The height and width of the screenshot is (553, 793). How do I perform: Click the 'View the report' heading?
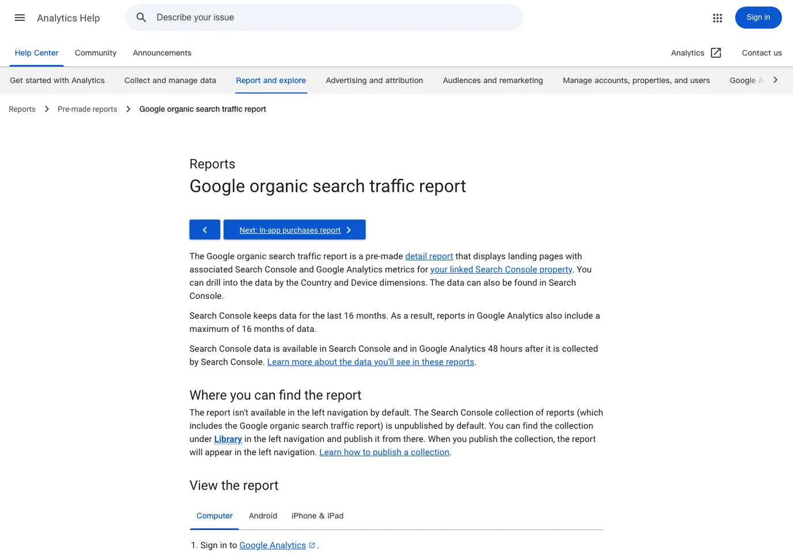[234, 486]
